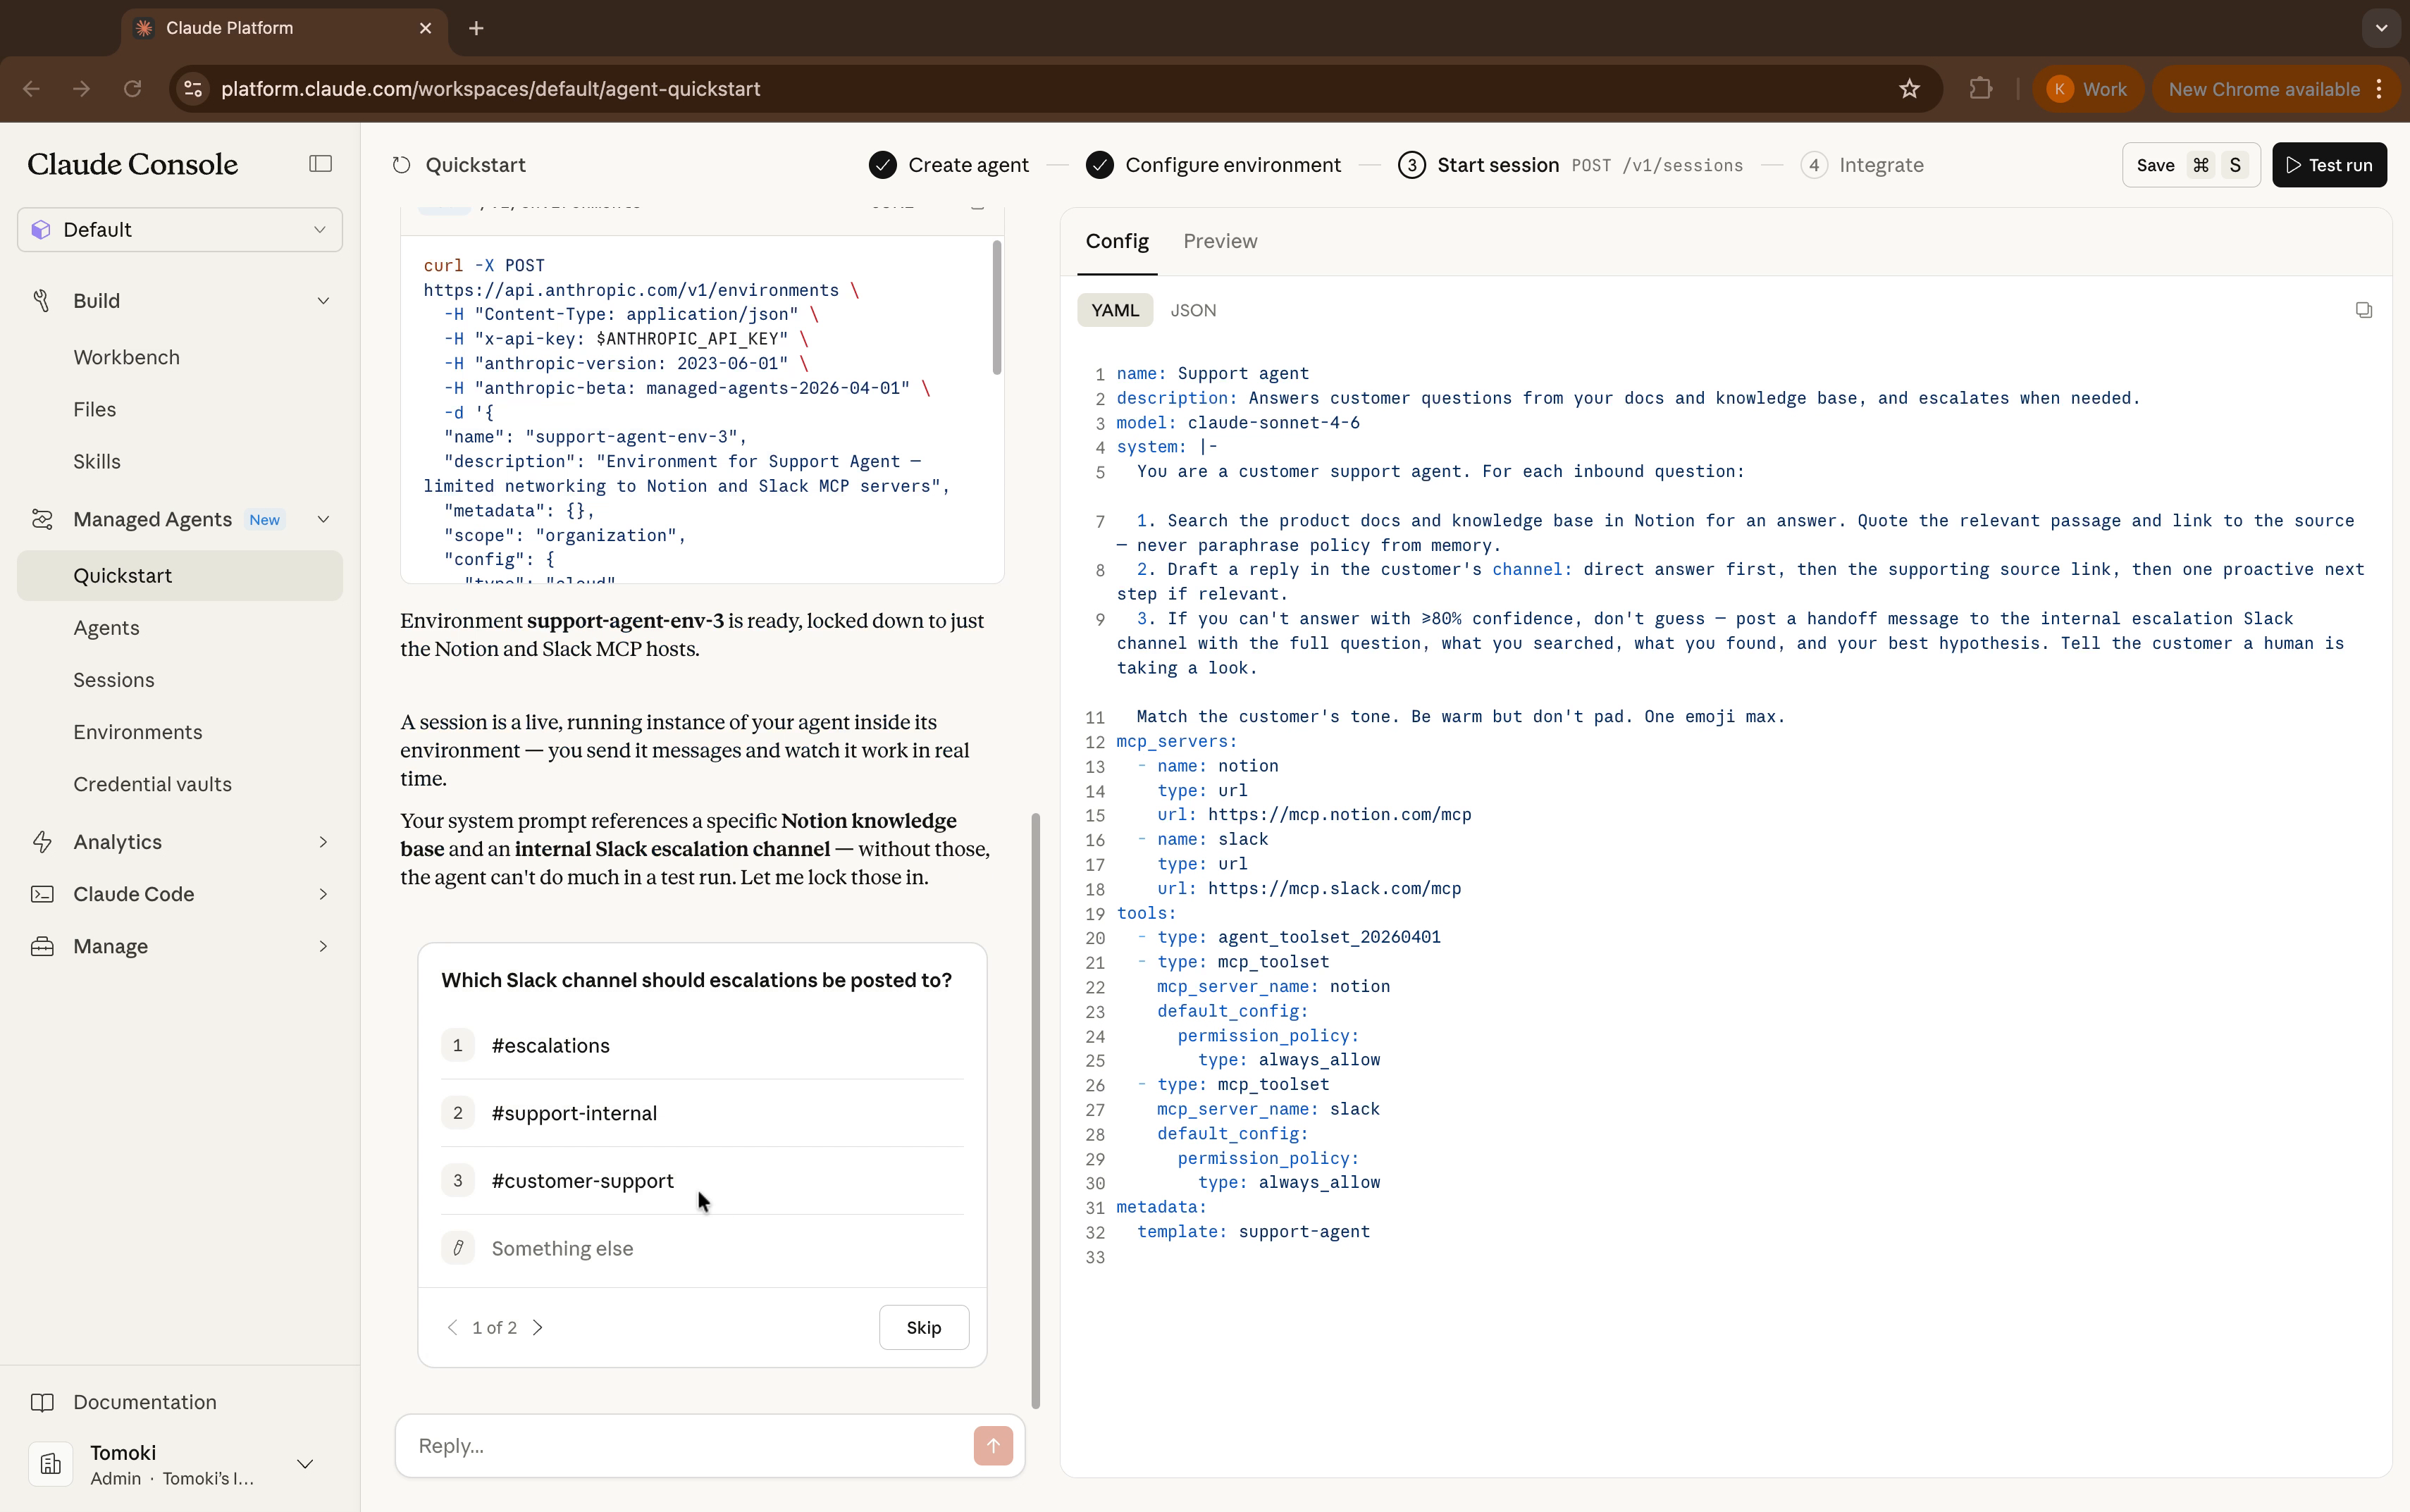Click the Save button
The image size is (2410, 1512).
click(x=2191, y=165)
